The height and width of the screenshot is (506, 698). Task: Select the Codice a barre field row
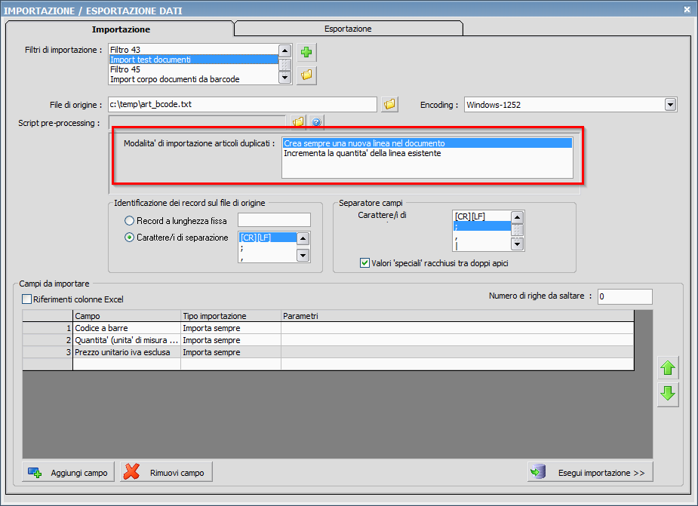[127, 328]
